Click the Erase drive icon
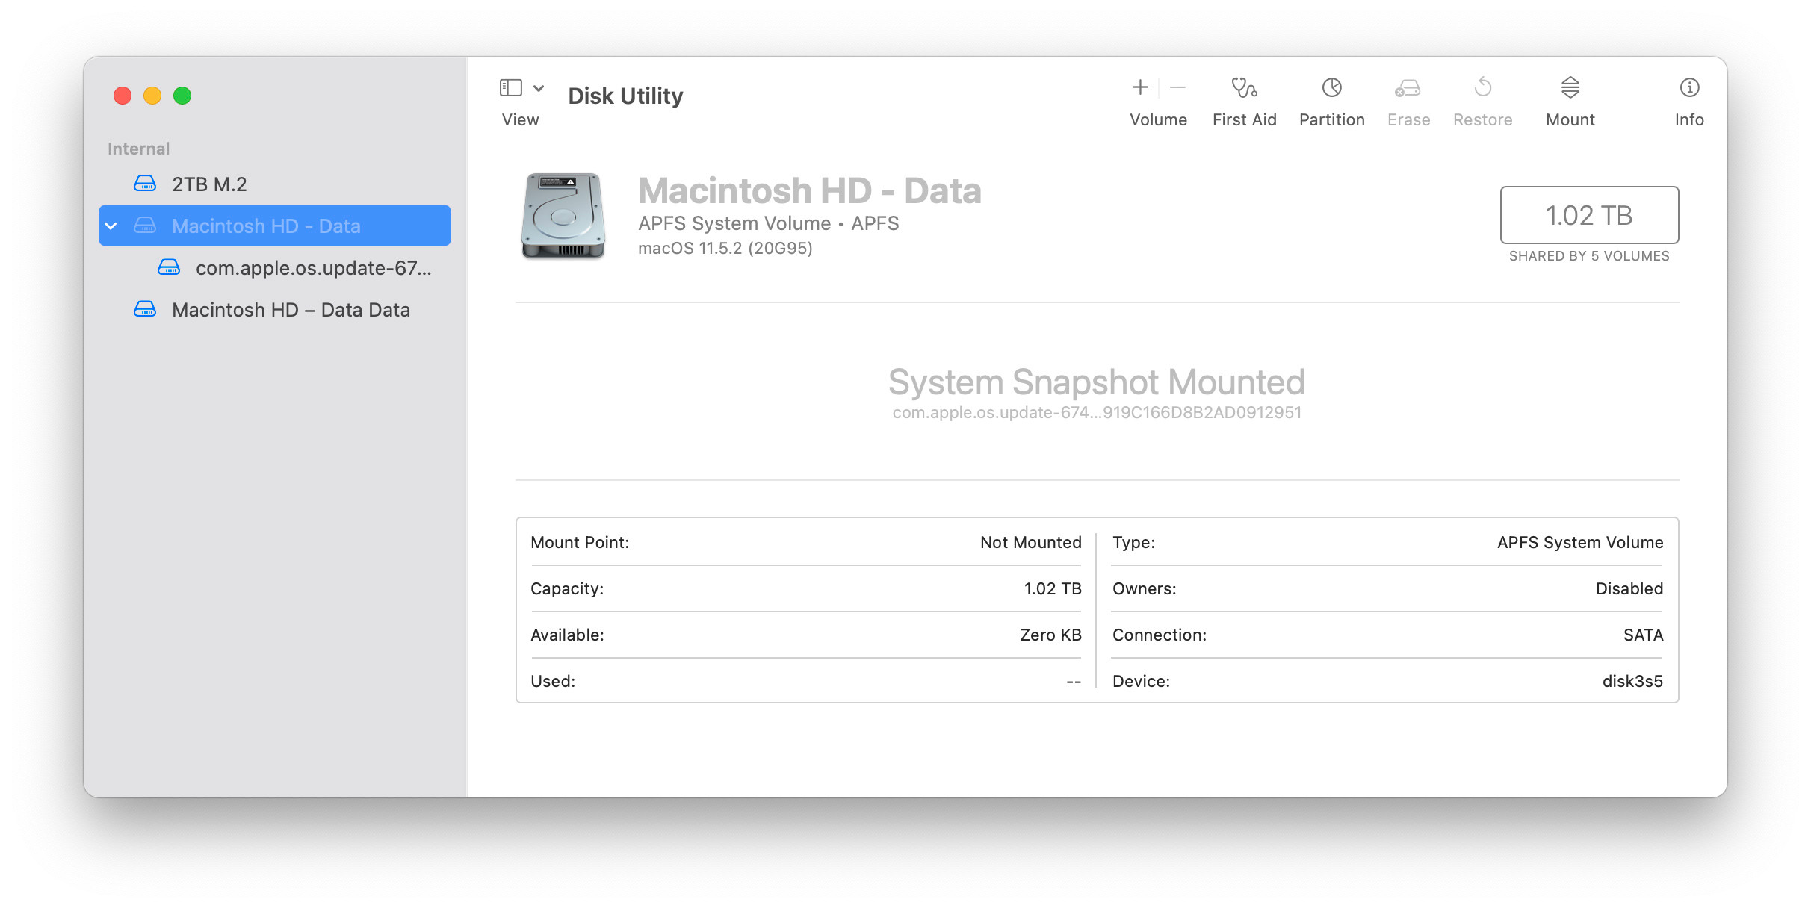The width and height of the screenshot is (1811, 908). [x=1408, y=88]
